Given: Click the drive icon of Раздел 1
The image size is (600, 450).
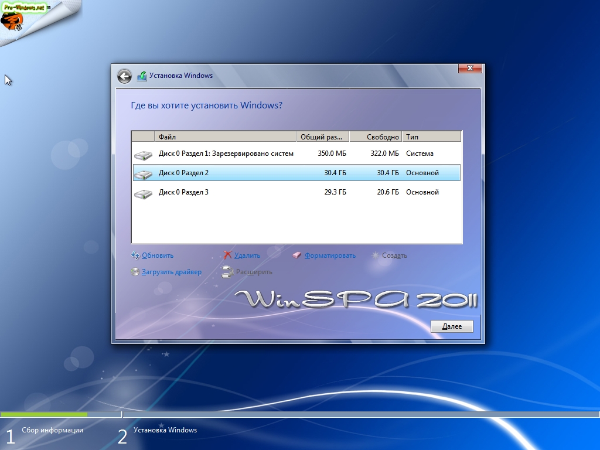Looking at the screenshot, I should pos(143,155).
